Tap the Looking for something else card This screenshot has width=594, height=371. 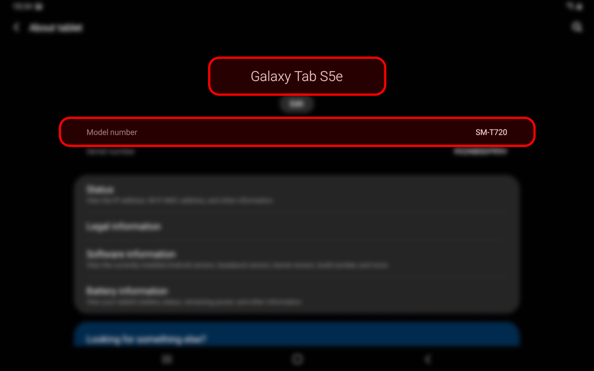[x=297, y=335]
